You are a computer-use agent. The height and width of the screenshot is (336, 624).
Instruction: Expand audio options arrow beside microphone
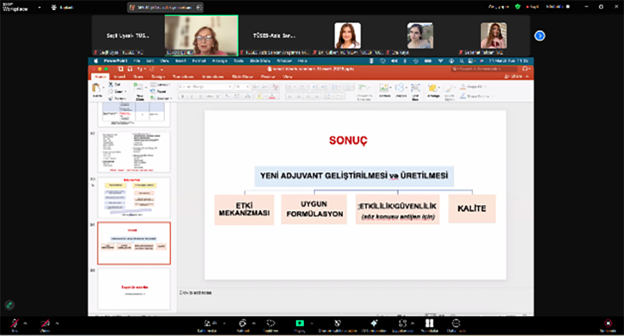point(25,322)
